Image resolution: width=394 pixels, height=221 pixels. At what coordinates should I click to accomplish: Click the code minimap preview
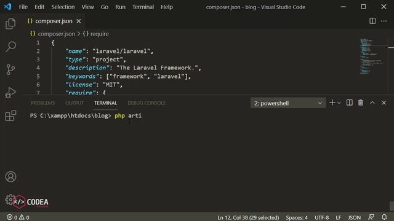372,56
